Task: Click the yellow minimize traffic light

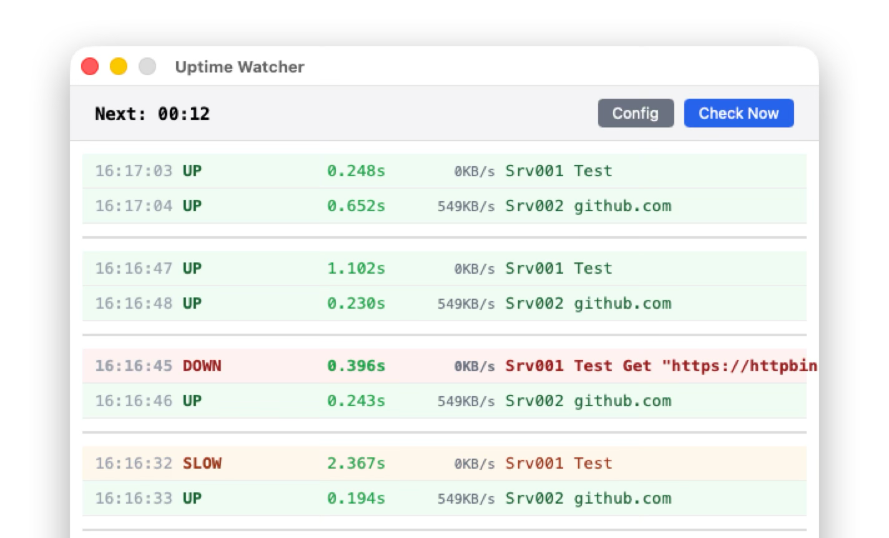Action: (x=118, y=66)
